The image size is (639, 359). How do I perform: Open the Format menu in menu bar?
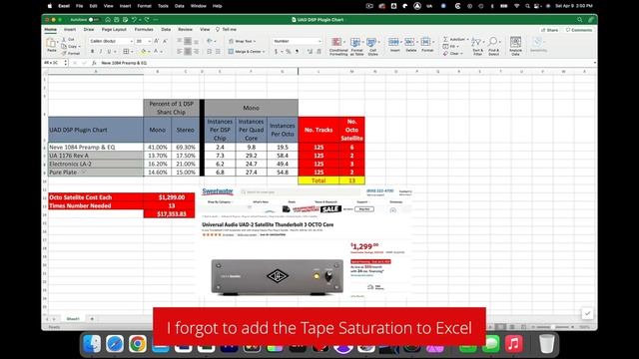[144, 6]
